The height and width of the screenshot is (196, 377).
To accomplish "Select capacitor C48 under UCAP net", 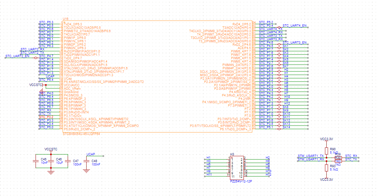I will coord(86,161).
